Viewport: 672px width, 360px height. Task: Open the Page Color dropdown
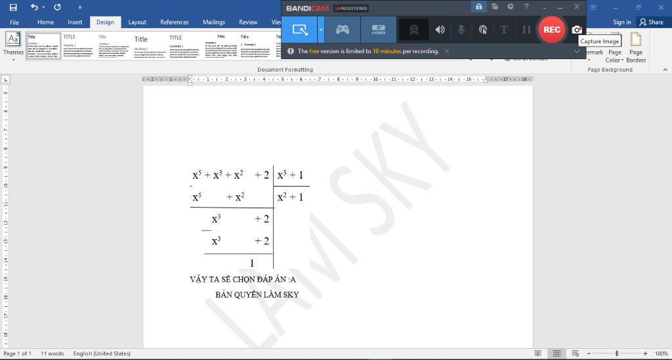coord(614,47)
